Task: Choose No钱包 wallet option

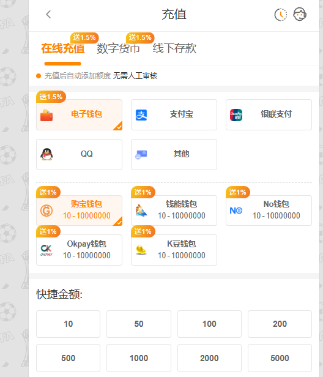Action: click(269, 211)
